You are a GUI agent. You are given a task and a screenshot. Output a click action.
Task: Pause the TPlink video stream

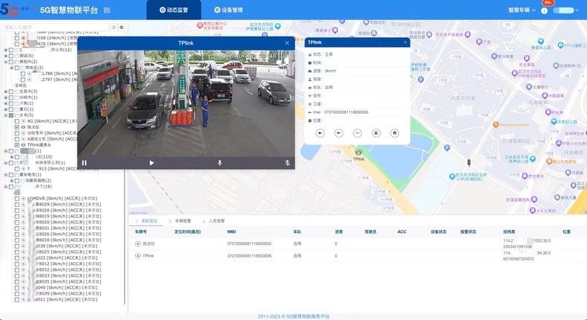tap(84, 163)
